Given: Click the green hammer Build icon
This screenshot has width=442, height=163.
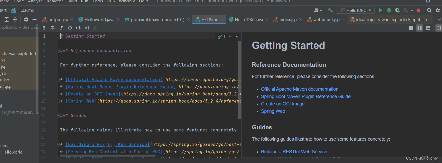Looking at the screenshot, I should (x=330, y=10).
